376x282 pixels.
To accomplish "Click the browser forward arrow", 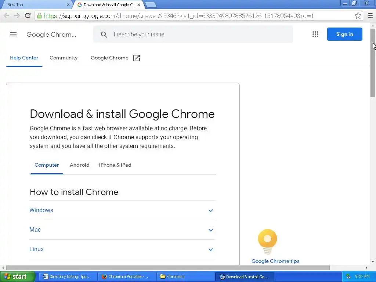I will (17, 16).
